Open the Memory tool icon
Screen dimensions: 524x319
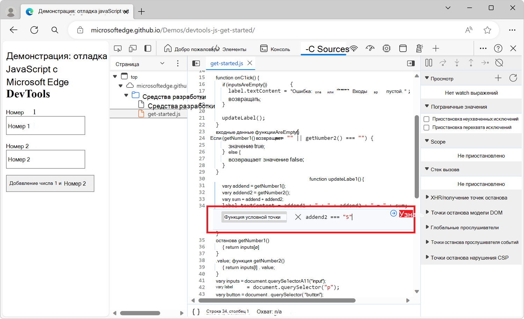coord(386,49)
